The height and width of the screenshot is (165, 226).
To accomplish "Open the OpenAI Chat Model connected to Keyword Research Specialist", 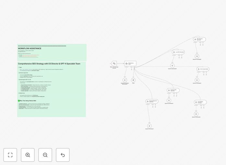I will click(x=149, y=126).
